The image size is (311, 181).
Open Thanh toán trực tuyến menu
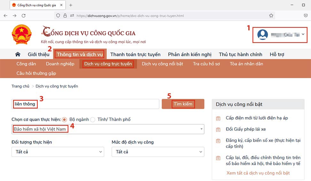pos(135,54)
